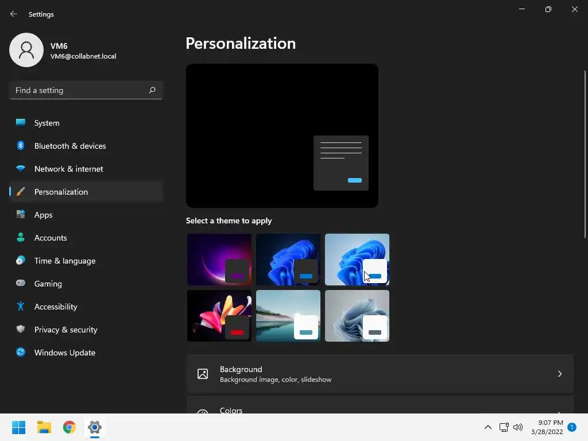The width and height of the screenshot is (588, 441).
Task: Click the back arrow in Settings header
Action: (x=14, y=14)
